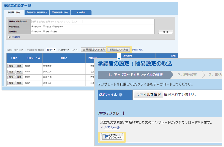Click the 社員名/社員コード search field
224x147 pixels.
(57, 22)
